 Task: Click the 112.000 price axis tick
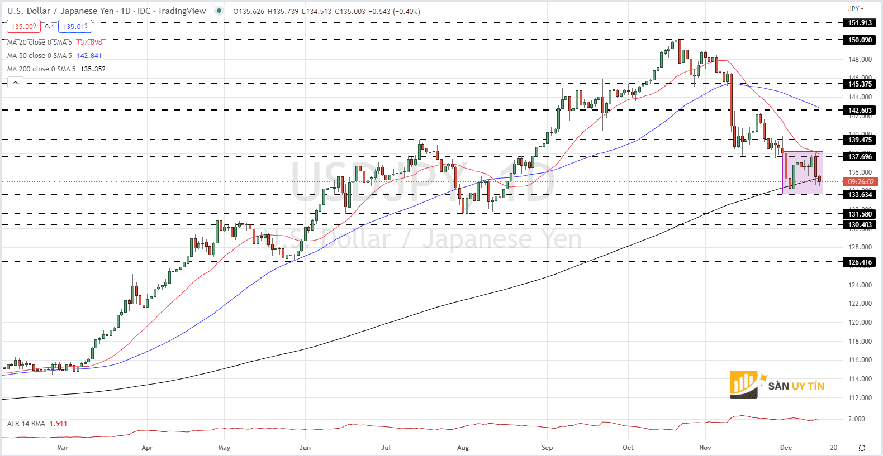860,398
